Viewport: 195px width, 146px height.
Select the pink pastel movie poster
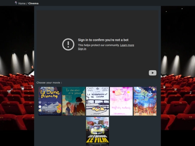pyautogui.click(x=121, y=101)
